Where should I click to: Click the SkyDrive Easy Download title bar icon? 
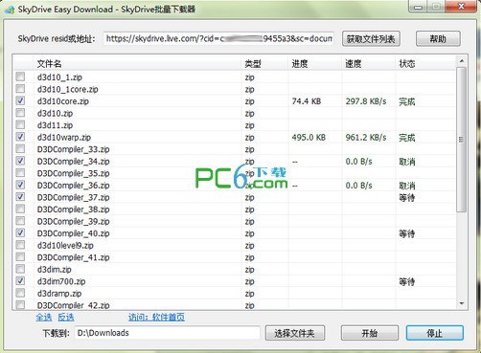[x=10, y=10]
